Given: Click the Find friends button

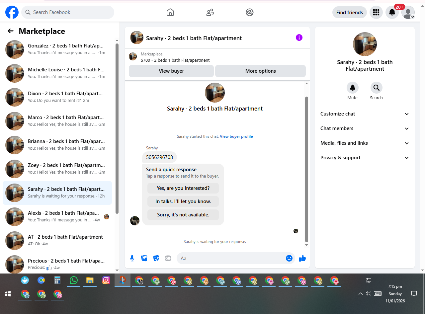Looking at the screenshot, I should pyautogui.click(x=350, y=12).
